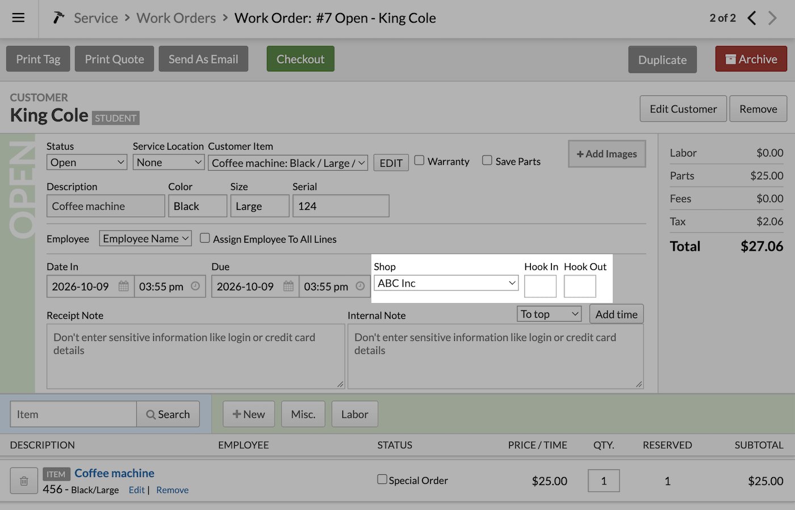The height and width of the screenshot is (510, 795).
Task: Click the Hook In input field
Action: (540, 286)
